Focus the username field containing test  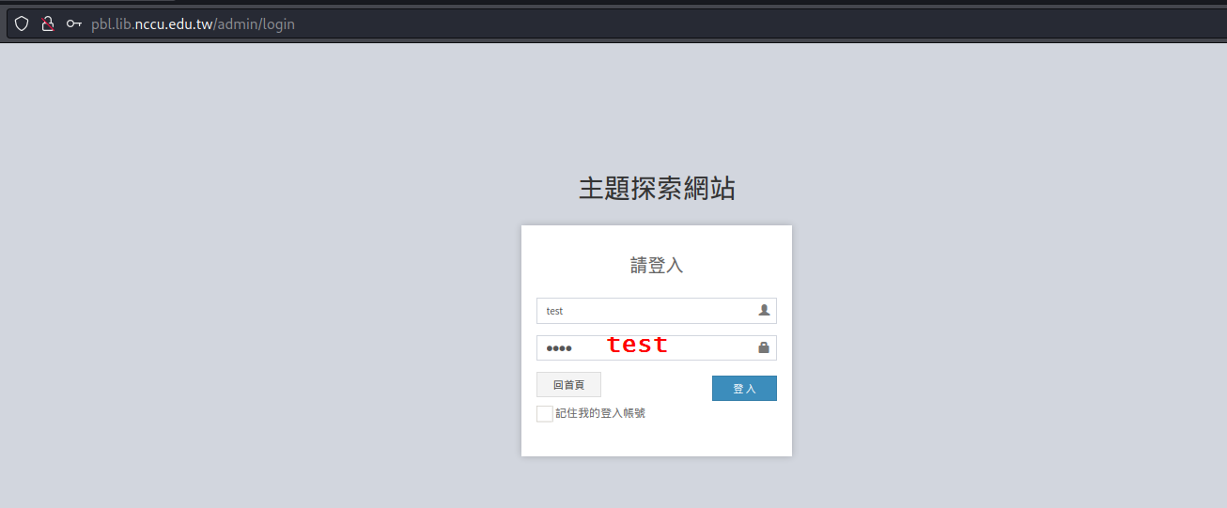656,311
